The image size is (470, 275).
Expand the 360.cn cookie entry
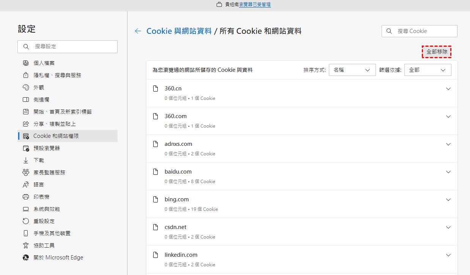[x=448, y=89]
